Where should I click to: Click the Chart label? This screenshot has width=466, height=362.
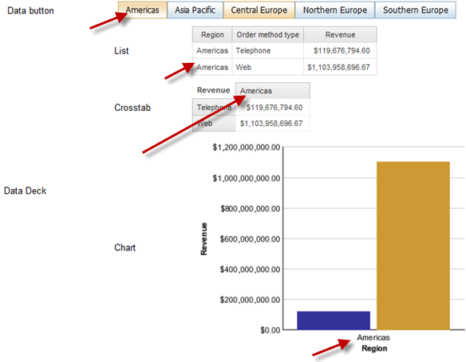point(124,248)
